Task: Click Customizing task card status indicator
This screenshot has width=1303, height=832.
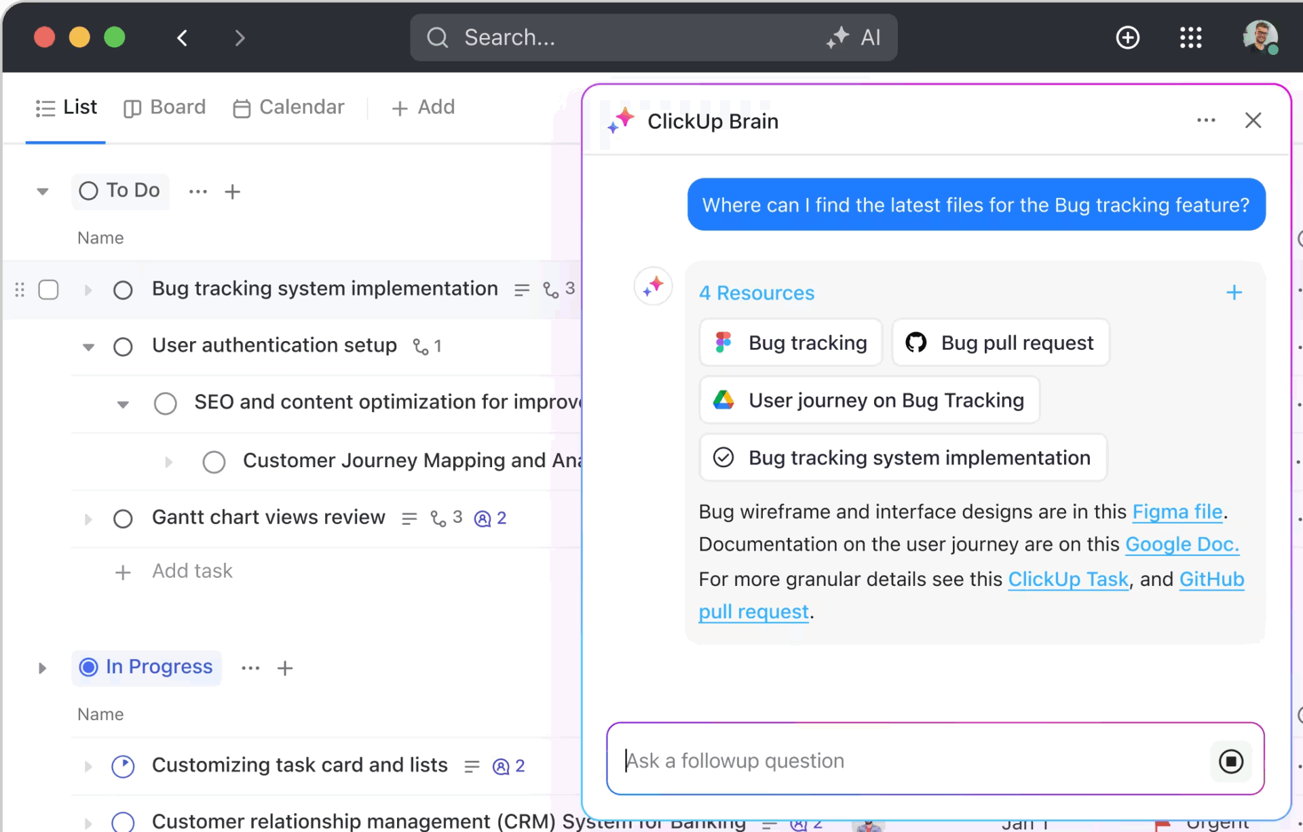Action: (x=123, y=766)
